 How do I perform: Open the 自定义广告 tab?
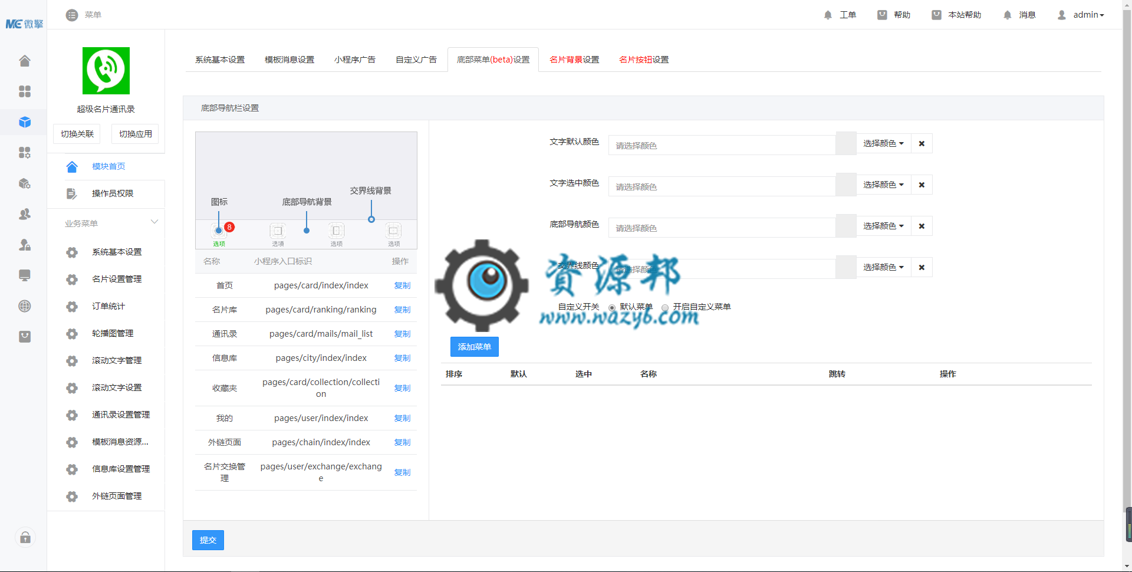click(x=416, y=60)
